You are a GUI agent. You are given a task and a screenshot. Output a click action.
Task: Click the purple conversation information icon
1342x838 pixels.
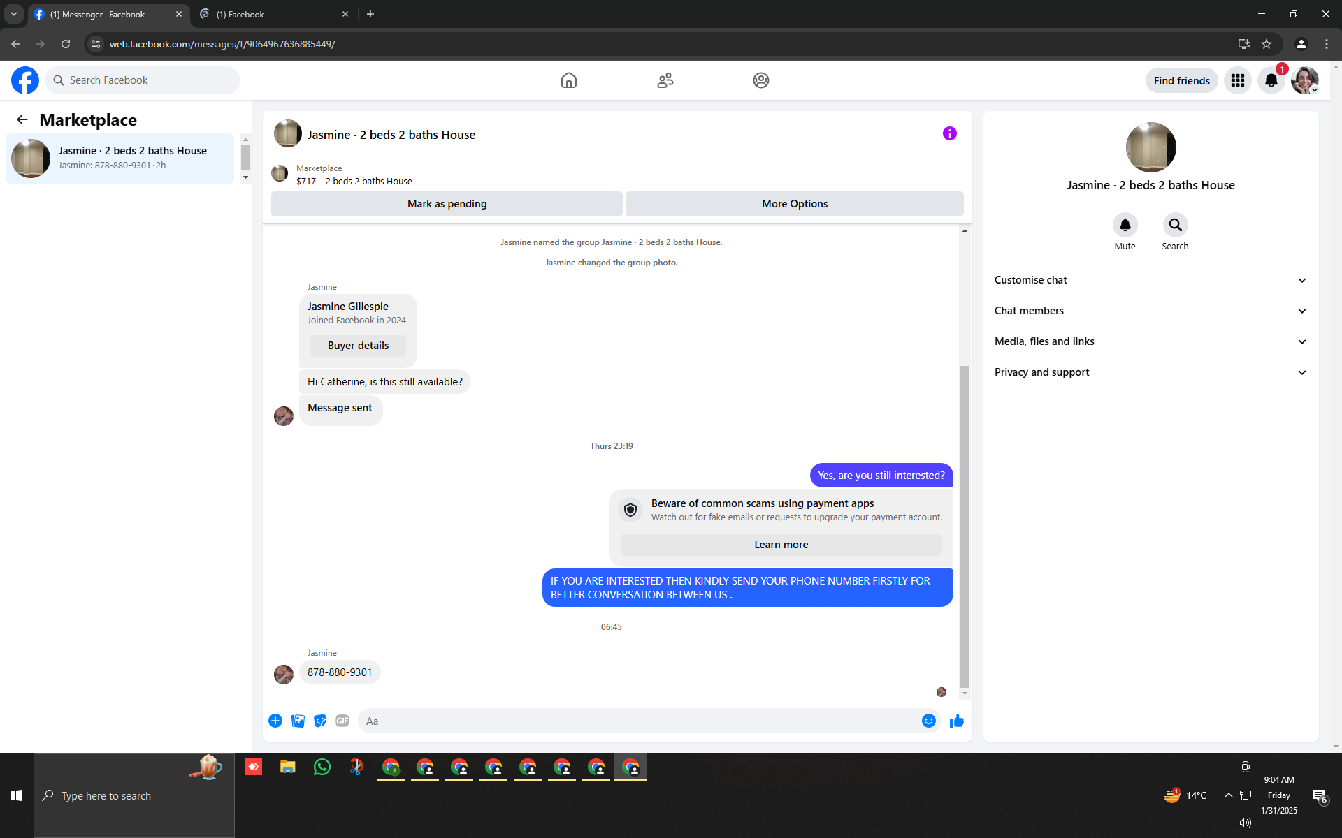(949, 133)
